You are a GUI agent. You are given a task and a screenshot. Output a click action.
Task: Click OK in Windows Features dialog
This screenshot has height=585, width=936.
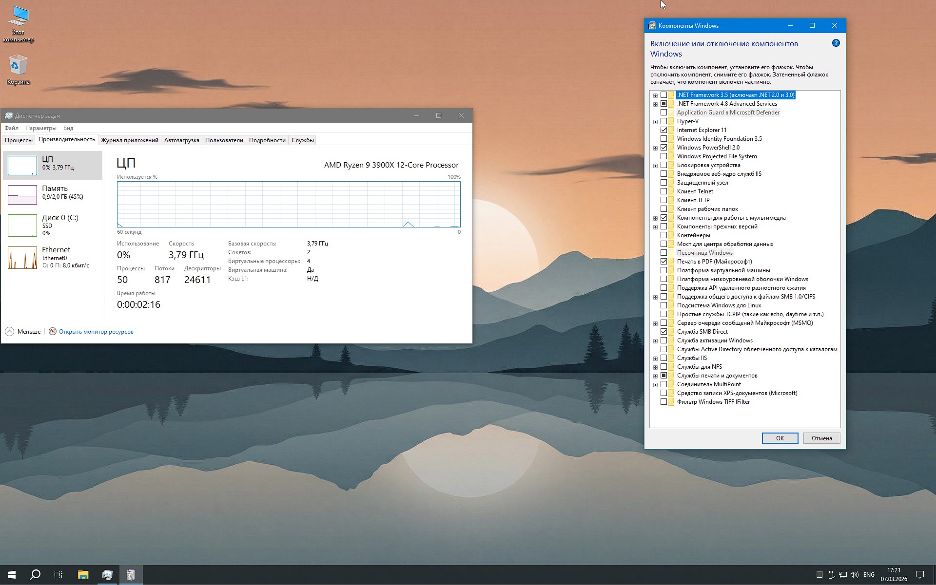[x=780, y=438]
